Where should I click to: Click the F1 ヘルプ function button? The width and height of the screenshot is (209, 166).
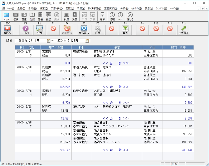click(26, 30)
